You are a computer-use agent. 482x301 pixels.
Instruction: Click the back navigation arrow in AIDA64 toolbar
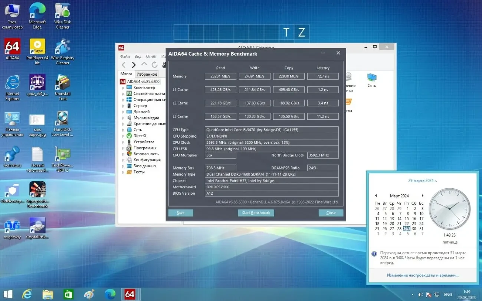click(x=124, y=64)
